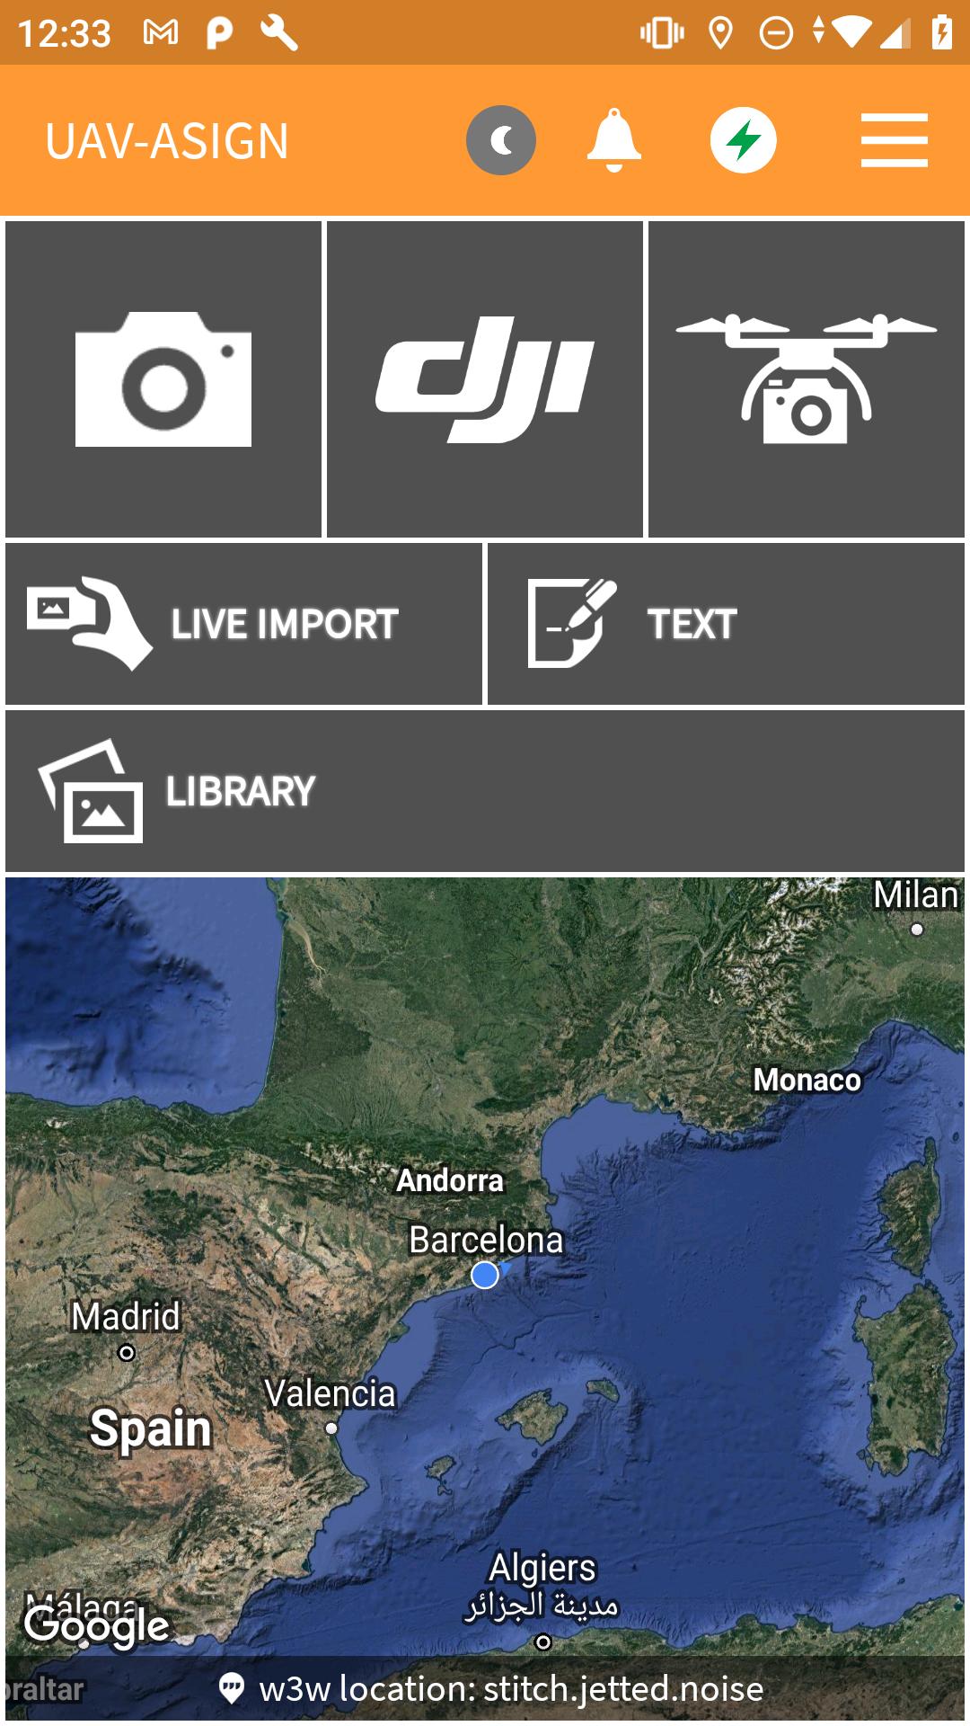This screenshot has width=970, height=1726.
Task: Toggle night mode moon icon
Action: (501, 140)
